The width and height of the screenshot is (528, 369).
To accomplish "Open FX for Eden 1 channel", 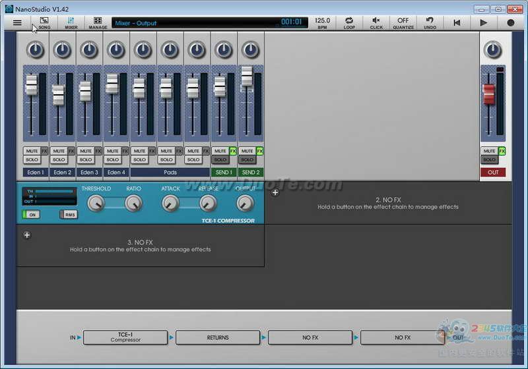I will [x=44, y=151].
